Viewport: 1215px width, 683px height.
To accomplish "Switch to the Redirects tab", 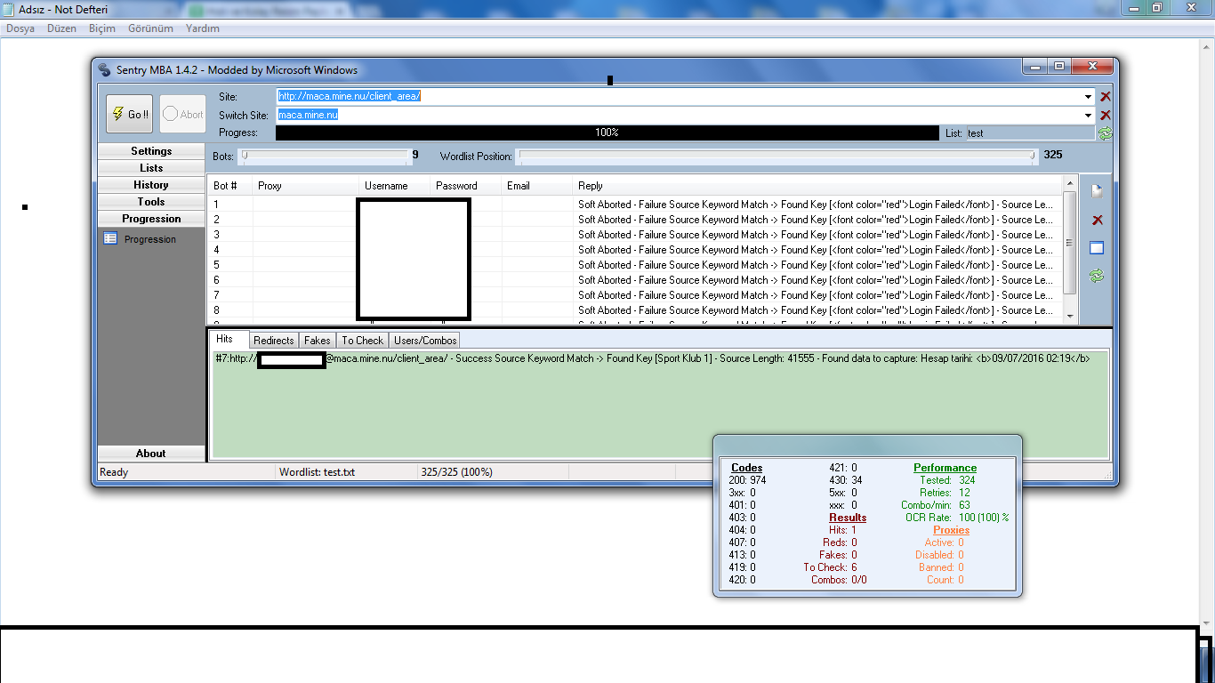I will point(273,340).
